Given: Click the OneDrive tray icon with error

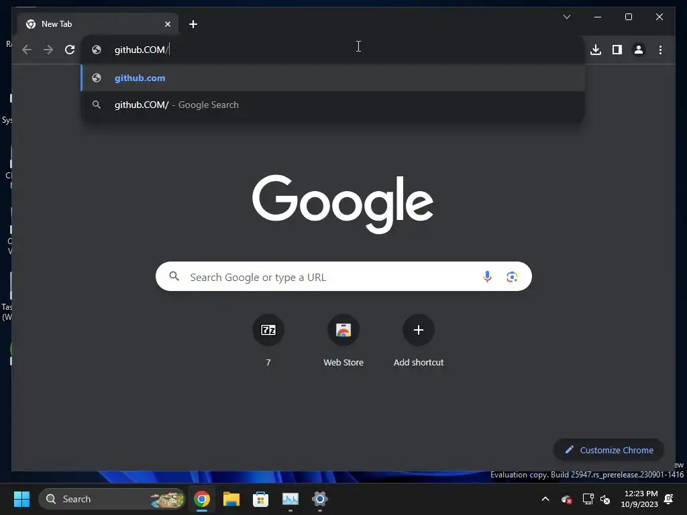Looking at the screenshot, I should click(566, 499).
